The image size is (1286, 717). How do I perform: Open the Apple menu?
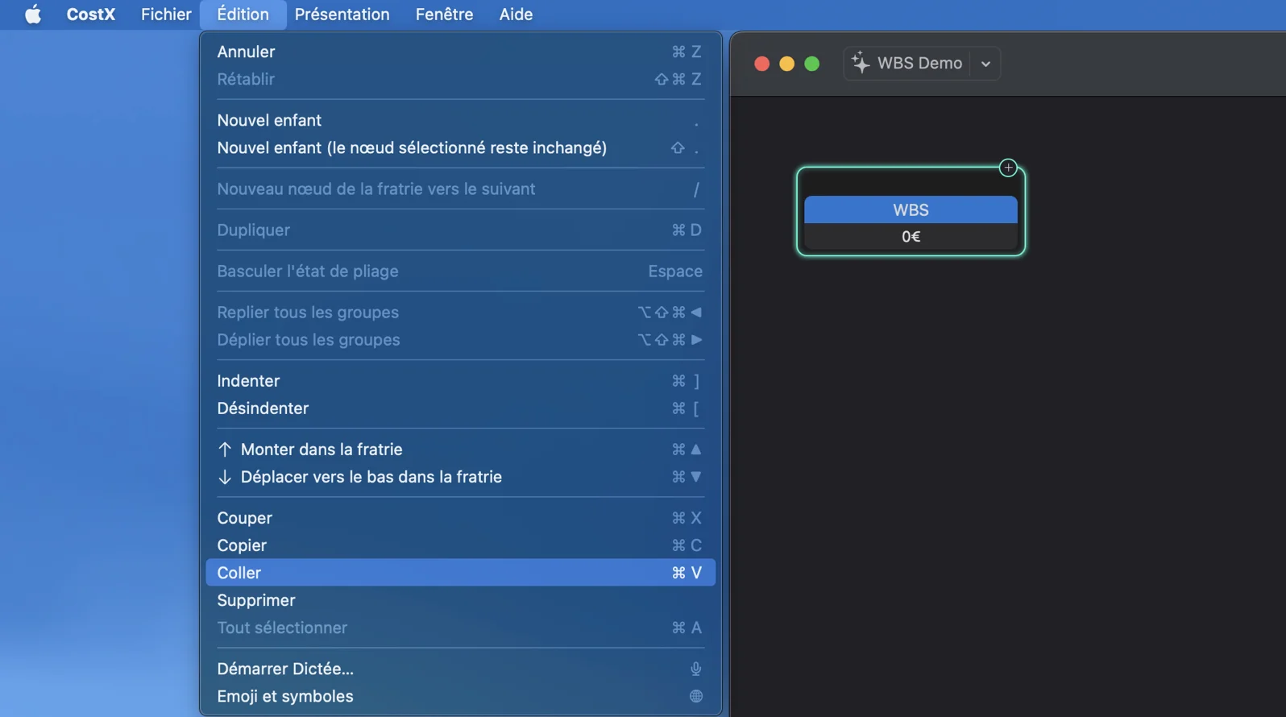[x=33, y=15]
